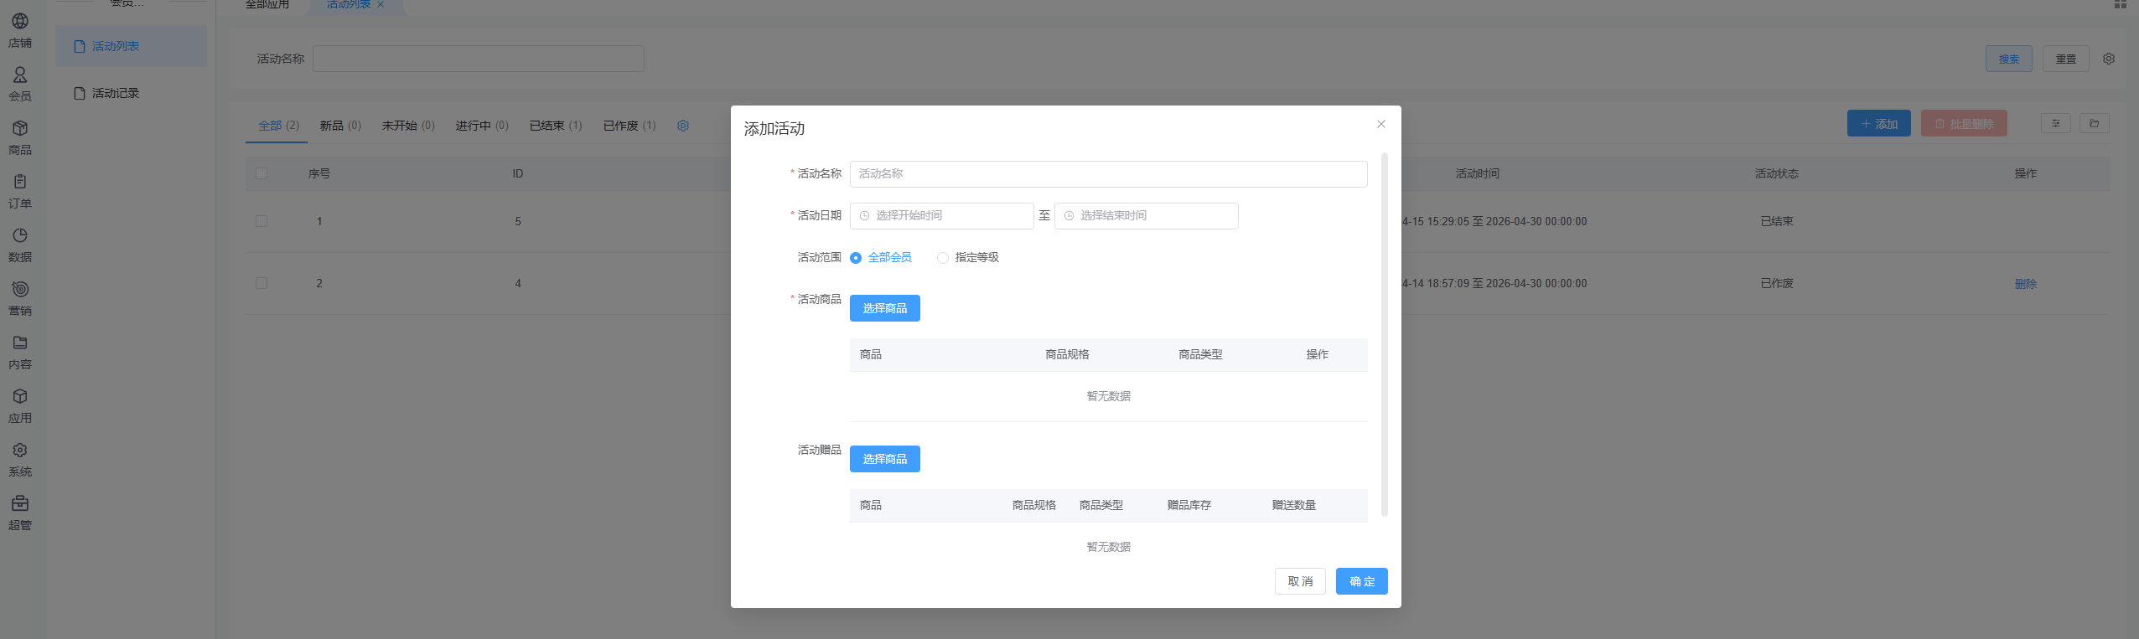Click the gear icon next to 重置
The height and width of the screenshot is (639, 2139).
tap(2109, 59)
